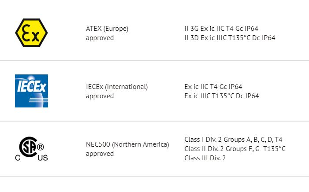This screenshot has height=192, width=309.
Task: Click the 'approved' text under ATEX
Action: coord(100,38)
